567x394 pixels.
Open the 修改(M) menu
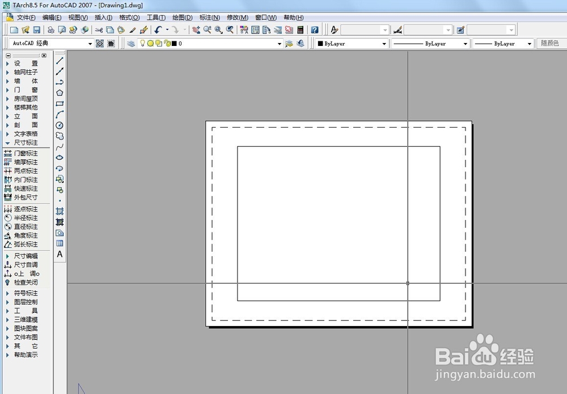(x=238, y=18)
